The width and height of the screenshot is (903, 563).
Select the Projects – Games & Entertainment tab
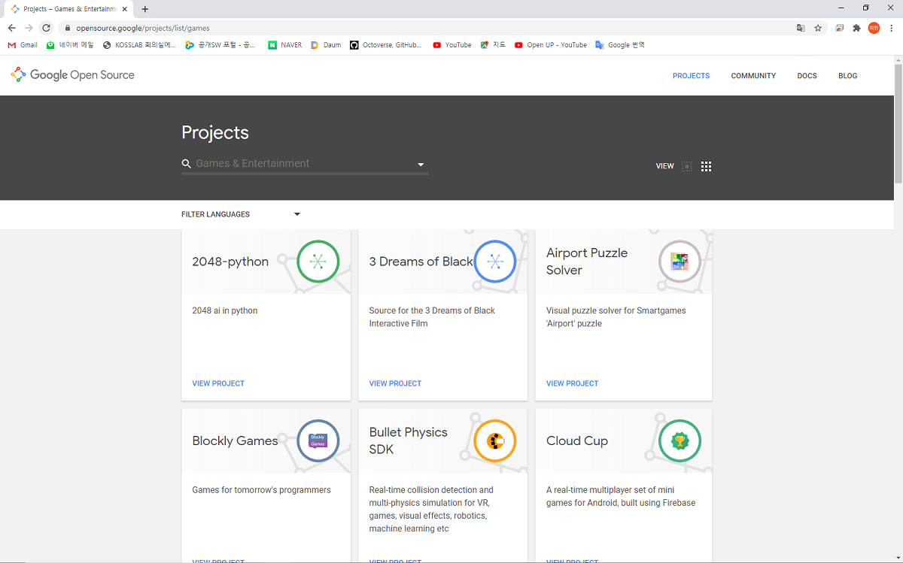pos(68,9)
